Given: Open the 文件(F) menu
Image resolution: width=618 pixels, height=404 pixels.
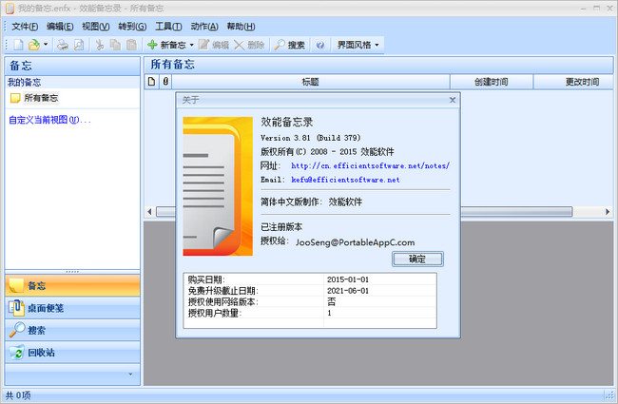Looking at the screenshot, I should pyautogui.click(x=25, y=27).
